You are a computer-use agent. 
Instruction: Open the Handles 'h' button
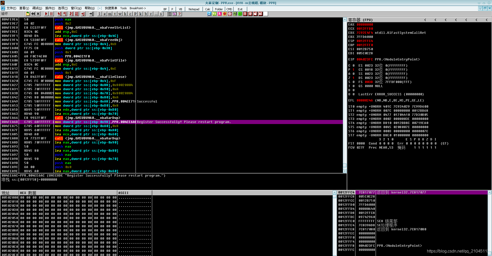(125, 14)
